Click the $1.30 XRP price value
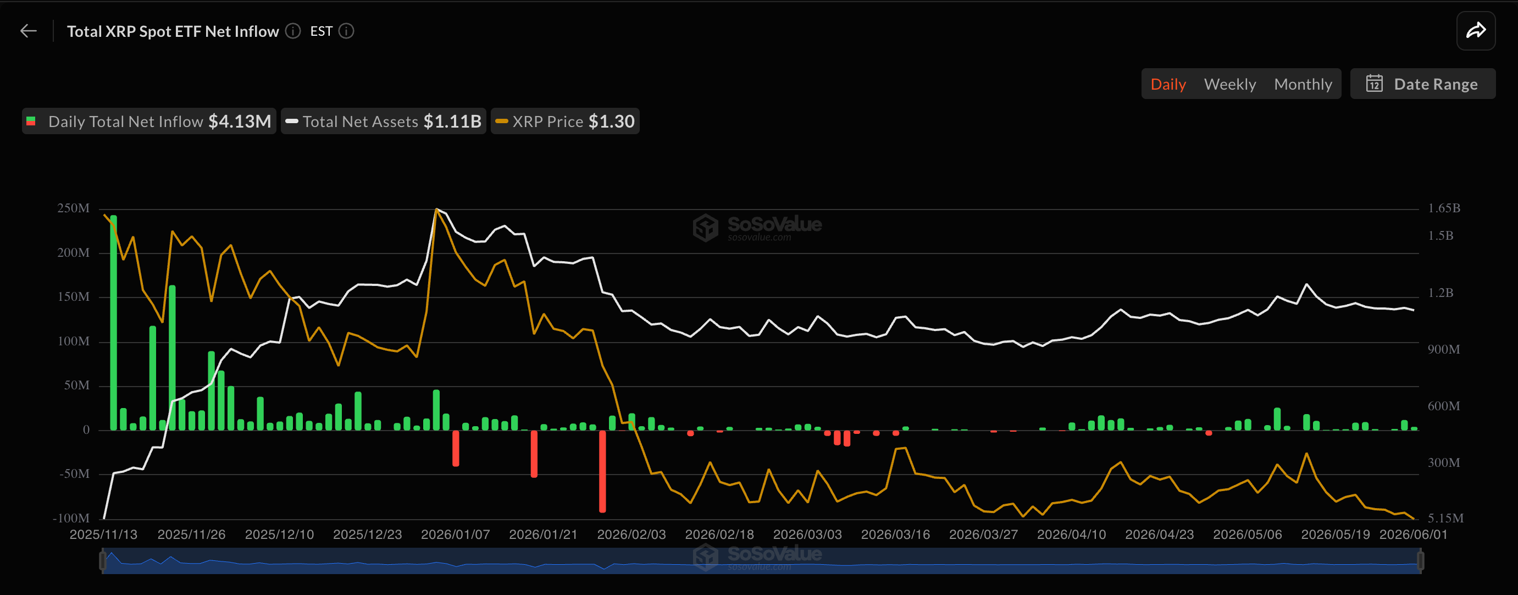The height and width of the screenshot is (595, 1518). (x=612, y=122)
